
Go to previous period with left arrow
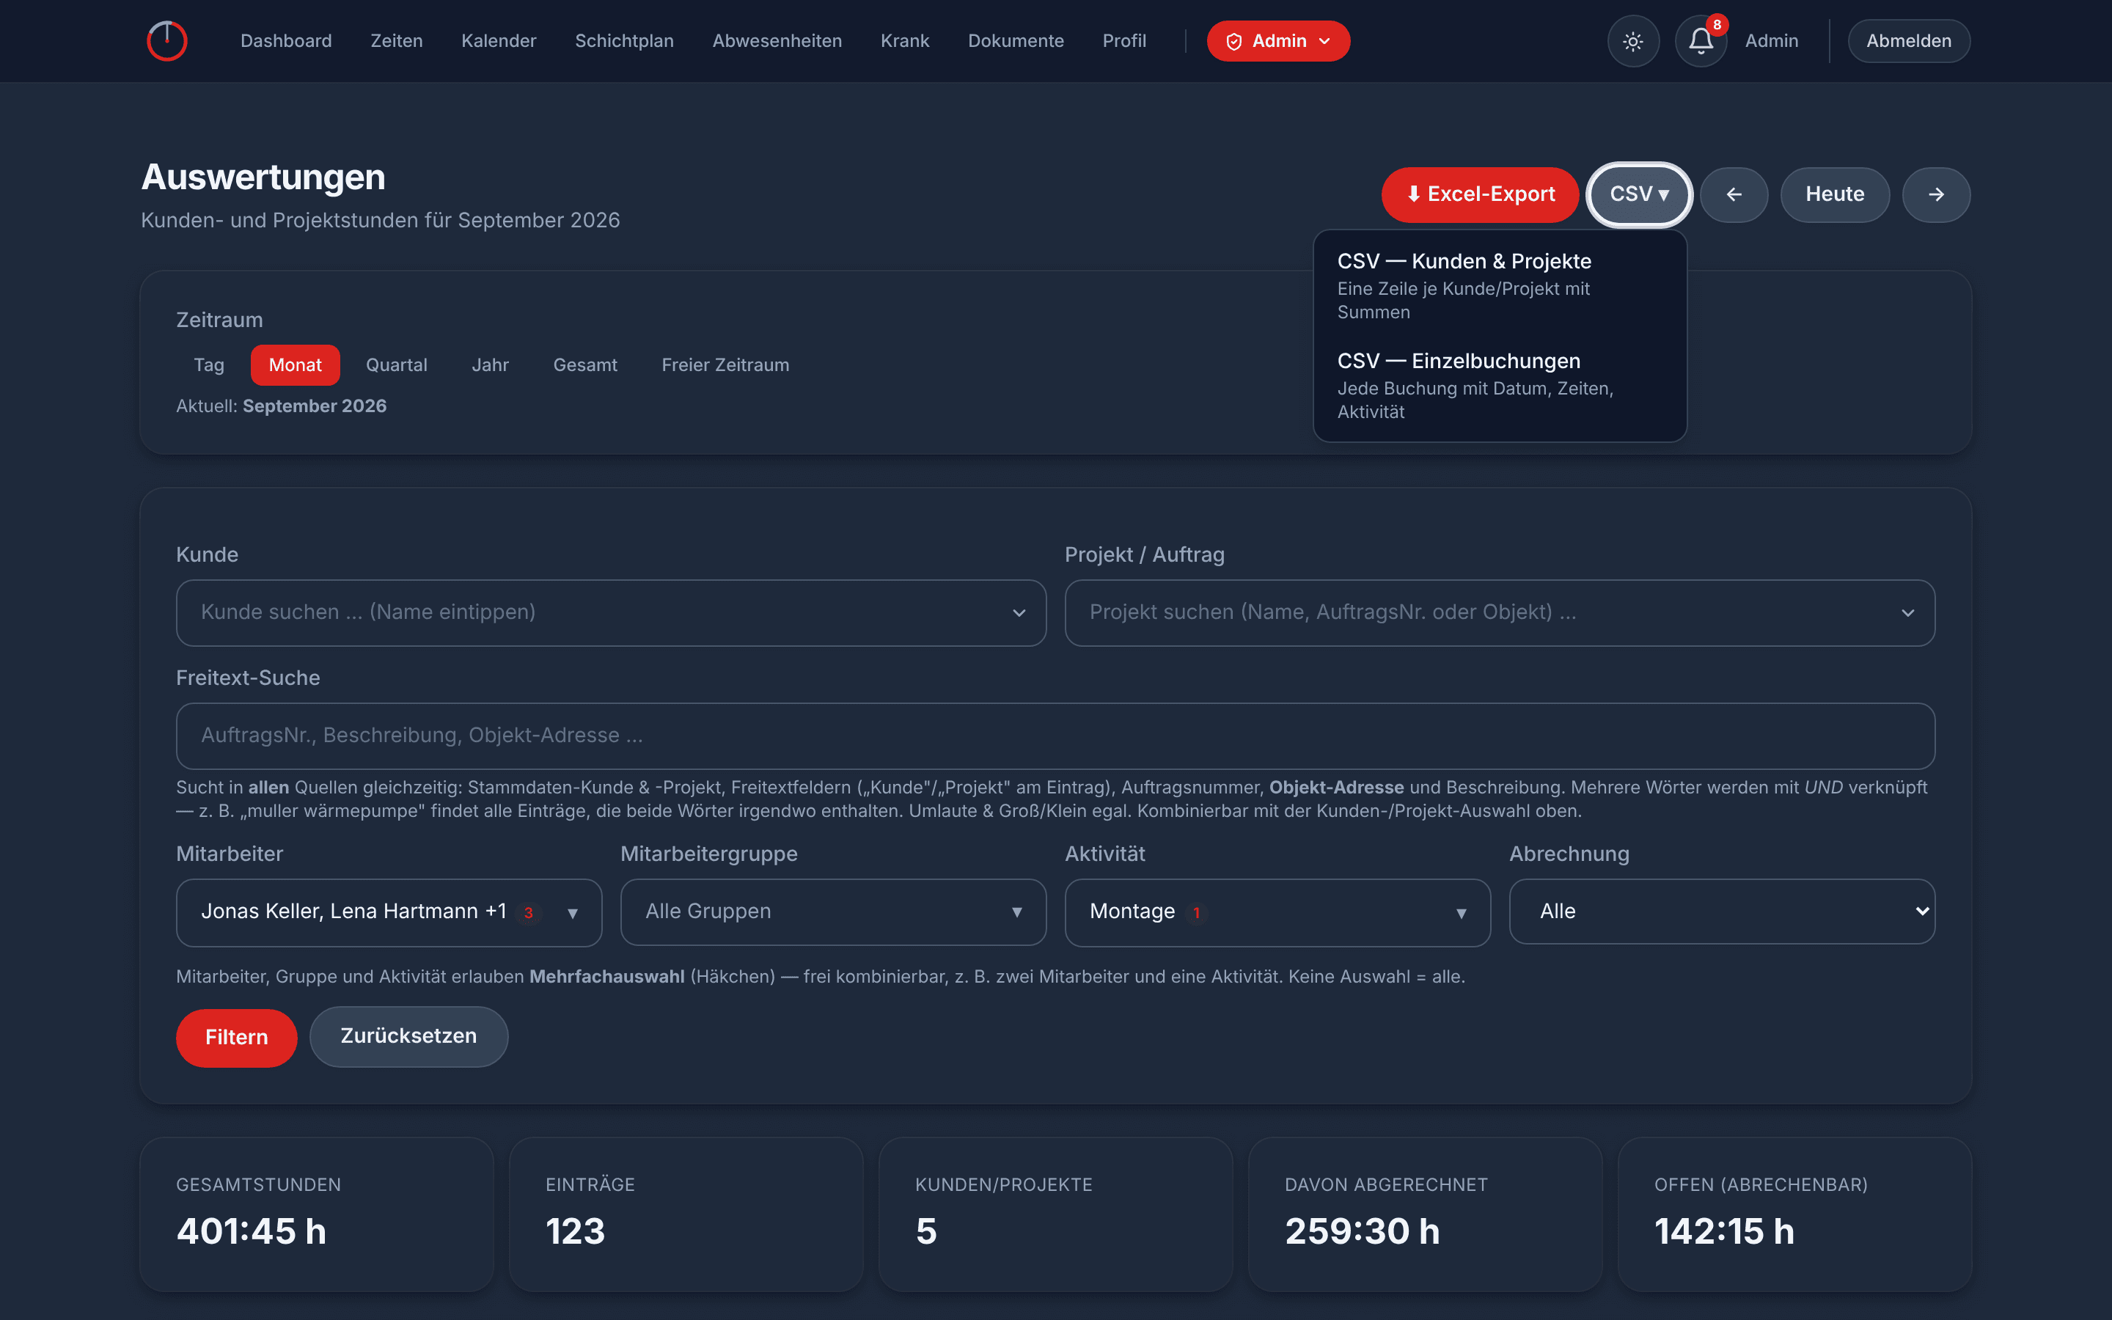(x=1734, y=194)
